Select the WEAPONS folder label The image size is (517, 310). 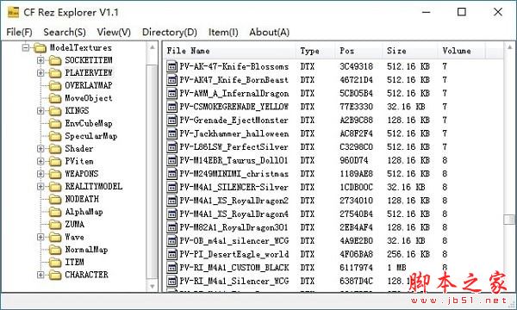point(82,174)
